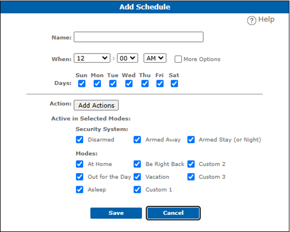The height and width of the screenshot is (232, 290).
Task: Click the Armed Stay (or Night) label
Action: pos(230,140)
